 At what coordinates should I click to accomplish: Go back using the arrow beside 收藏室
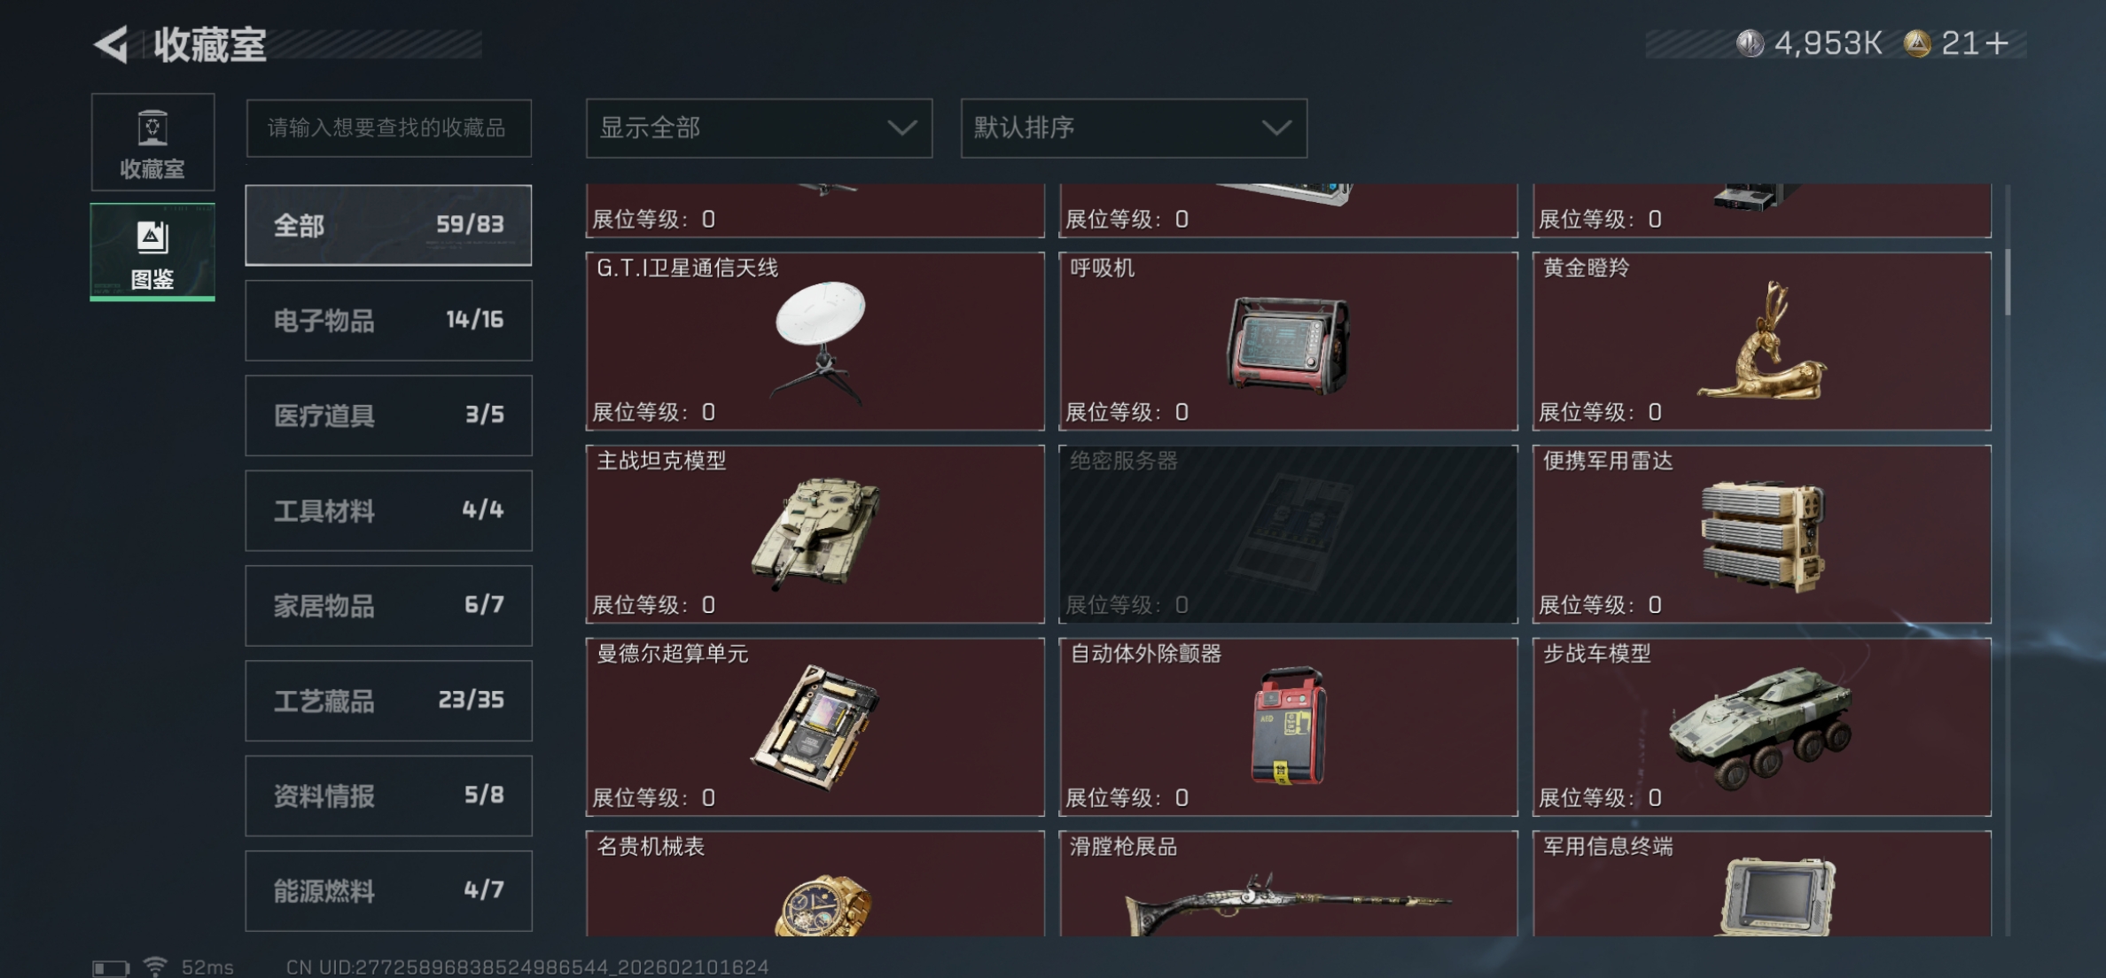111,43
